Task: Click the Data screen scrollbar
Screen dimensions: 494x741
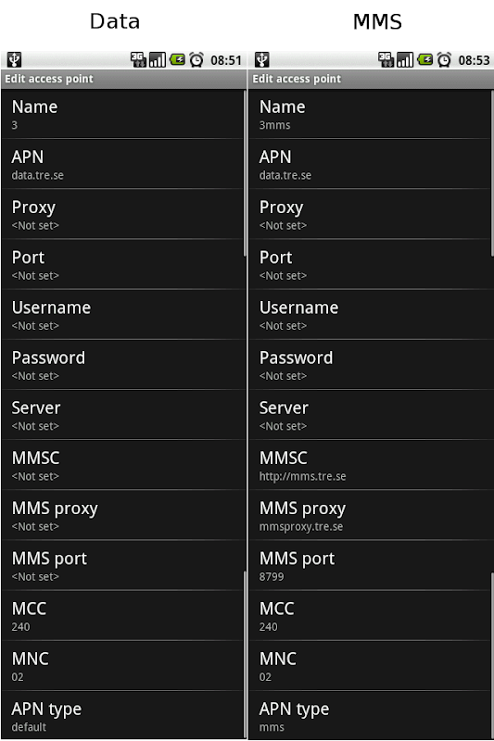Action: [x=245, y=173]
